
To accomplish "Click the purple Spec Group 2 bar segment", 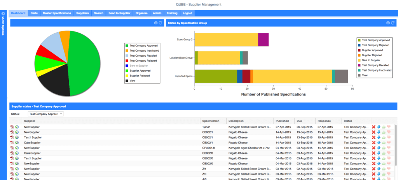I will point(263,40).
